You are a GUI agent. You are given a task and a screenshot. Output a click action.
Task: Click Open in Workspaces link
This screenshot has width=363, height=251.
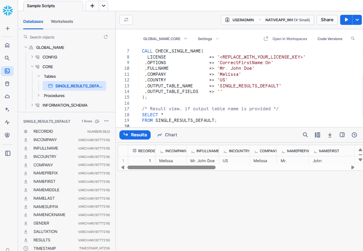coord(285,39)
